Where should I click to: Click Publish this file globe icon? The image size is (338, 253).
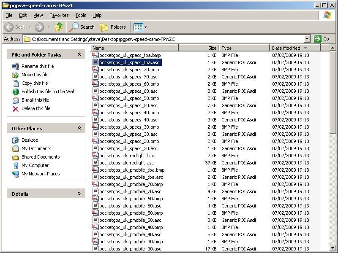16,92
